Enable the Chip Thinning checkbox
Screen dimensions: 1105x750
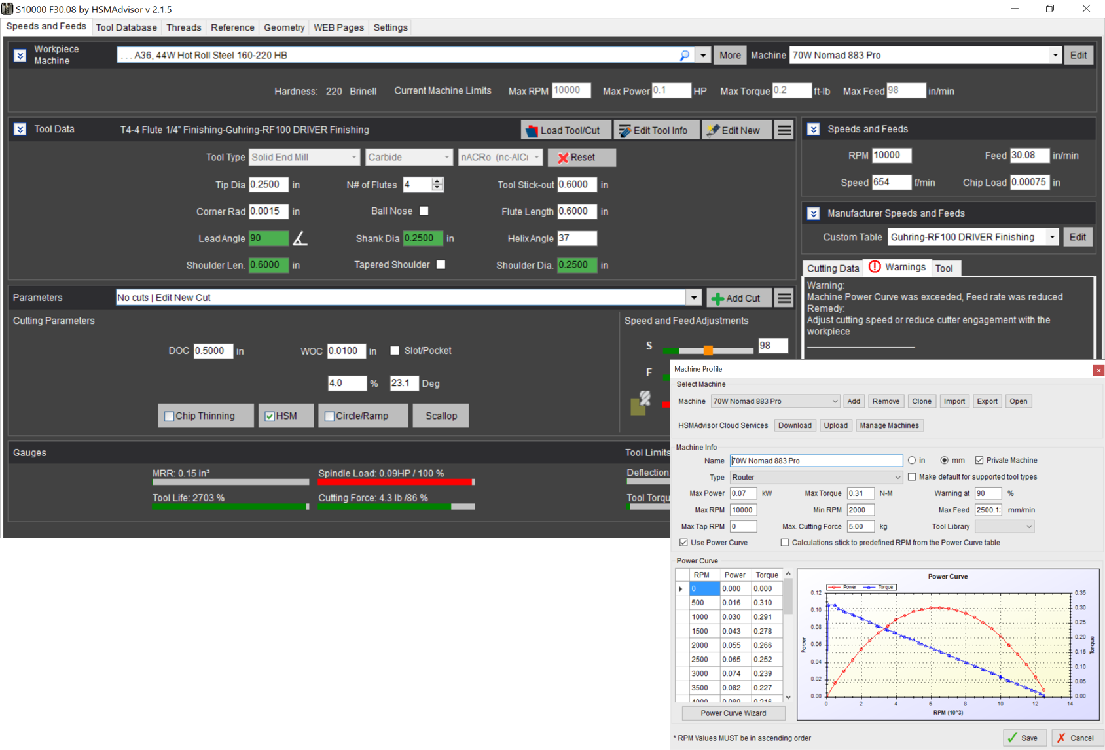(x=170, y=416)
